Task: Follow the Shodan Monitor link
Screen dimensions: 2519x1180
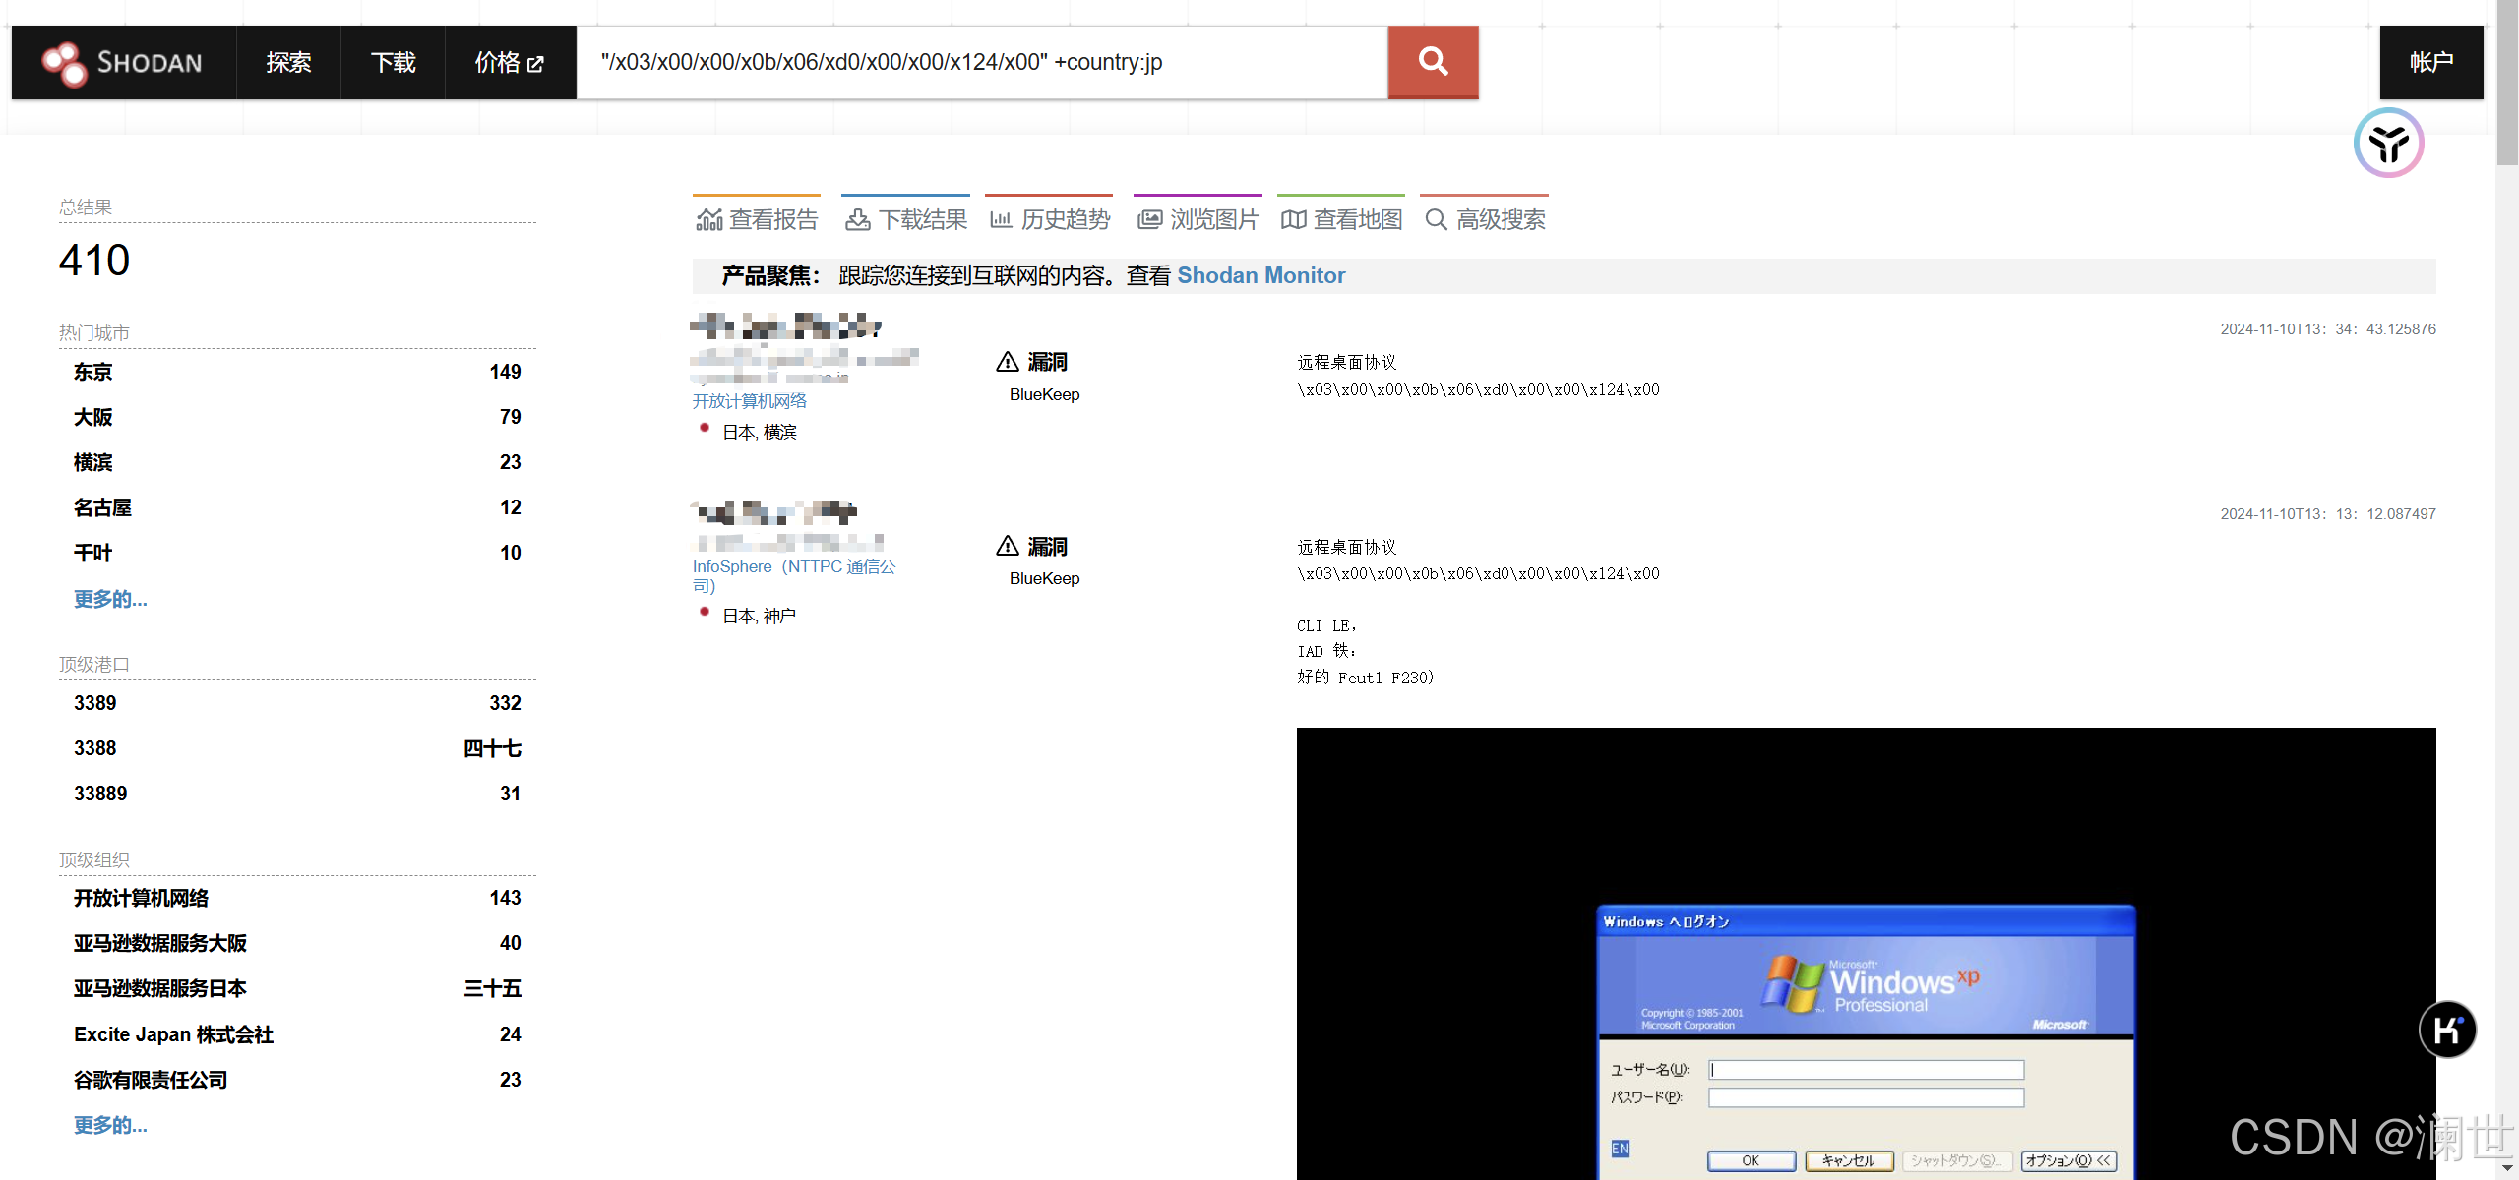Action: tap(1260, 275)
